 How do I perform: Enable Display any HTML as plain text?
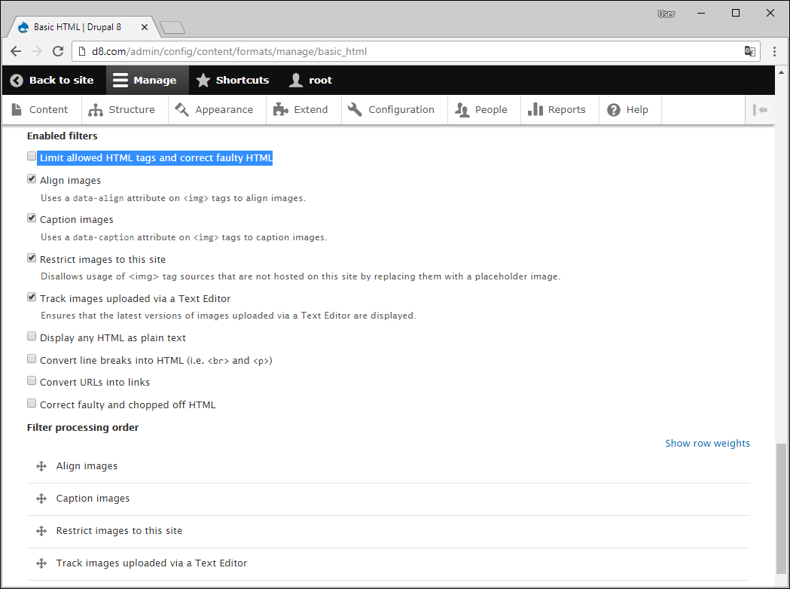tap(32, 337)
